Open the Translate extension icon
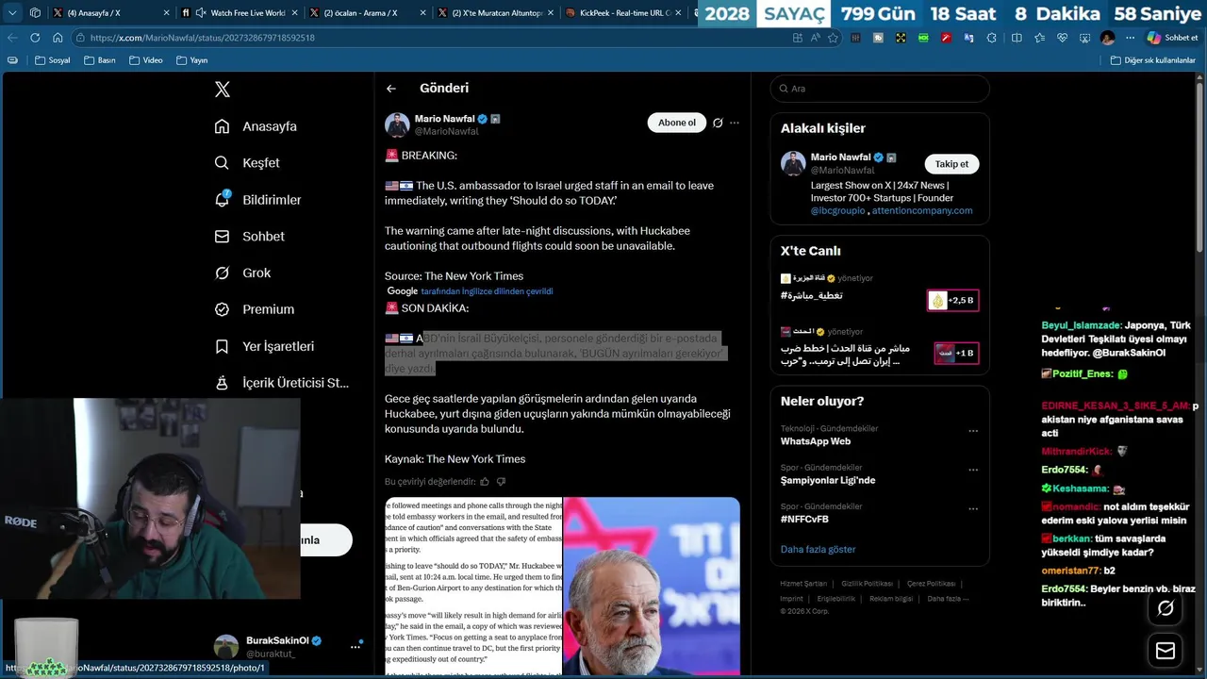 pos(968,38)
